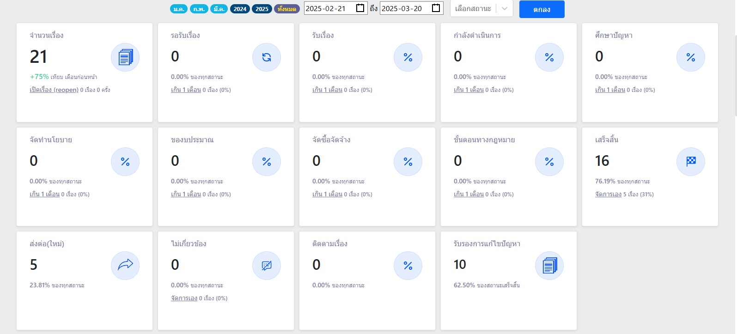Click เกิน 1 เดือน link in ของบประมาณ card
Image resolution: width=737 pixels, height=334 pixels.
click(186, 194)
